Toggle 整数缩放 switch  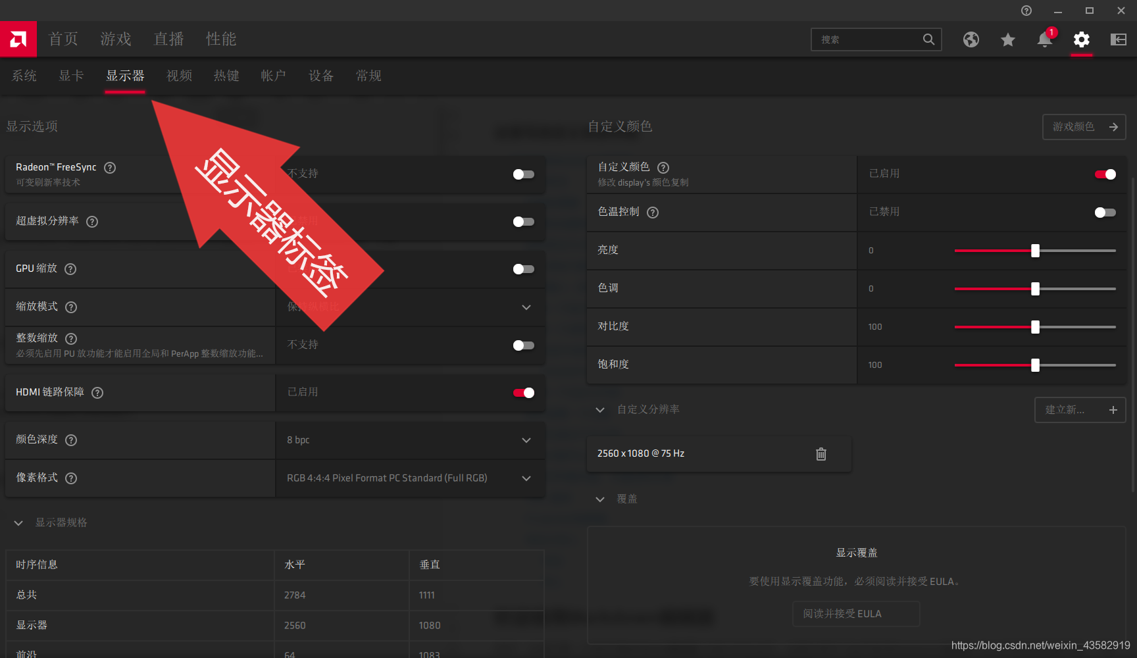[x=524, y=345]
